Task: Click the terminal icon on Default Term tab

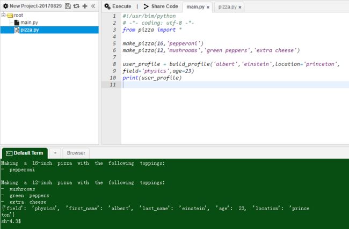Action: [x=9, y=153]
